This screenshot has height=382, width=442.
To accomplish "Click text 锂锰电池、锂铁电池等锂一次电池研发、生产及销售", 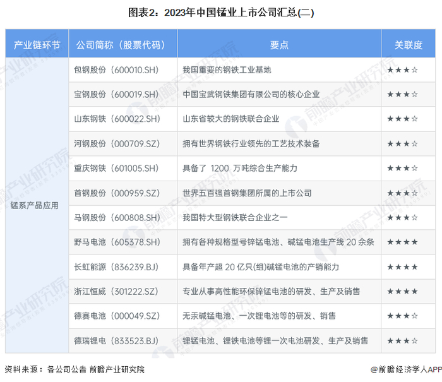I will click(x=275, y=341).
